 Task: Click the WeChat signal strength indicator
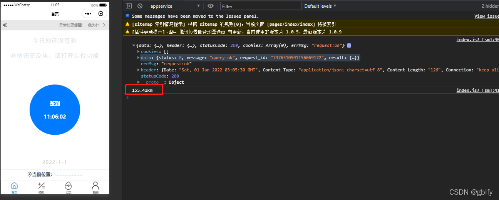(8, 5)
